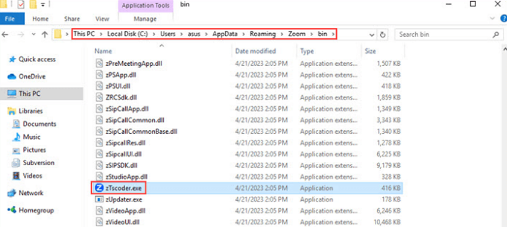Select Application Tools contextual tab header
The image size is (507, 227).
click(146, 5)
